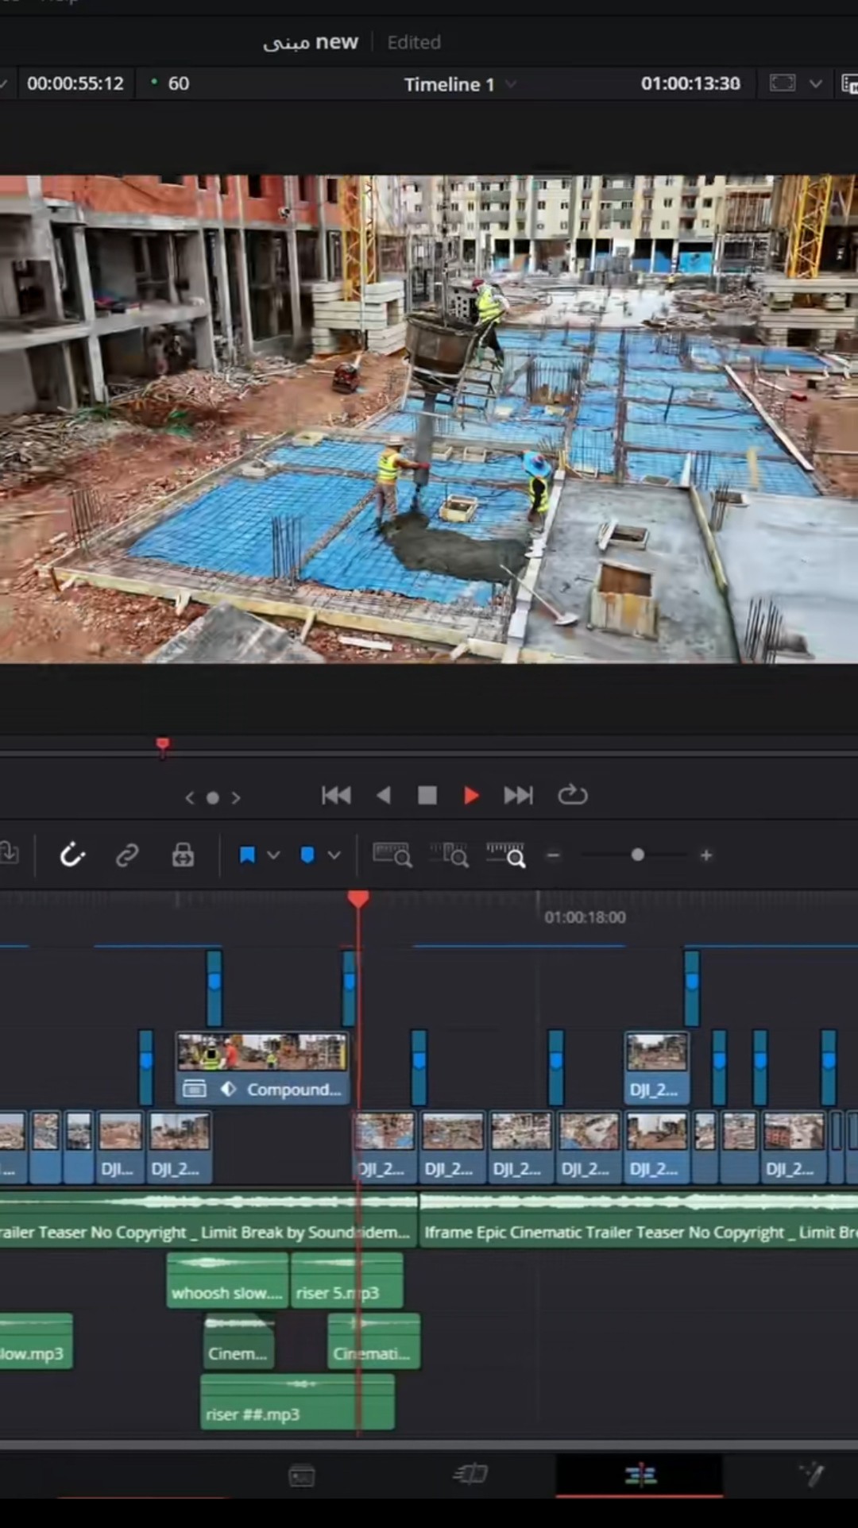Viewport: 858px width, 1528px height.
Task: Select the Cinemati... audio clip
Action: tap(374, 1341)
